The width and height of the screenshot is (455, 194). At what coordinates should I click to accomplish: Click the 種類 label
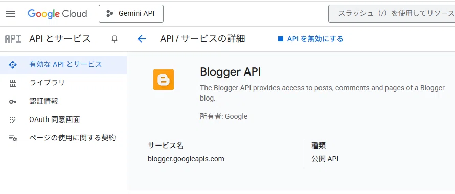pyautogui.click(x=318, y=145)
